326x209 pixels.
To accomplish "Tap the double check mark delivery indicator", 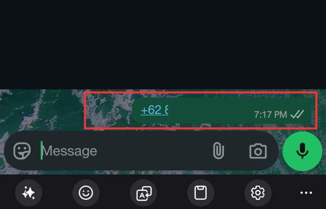I will point(297,114).
